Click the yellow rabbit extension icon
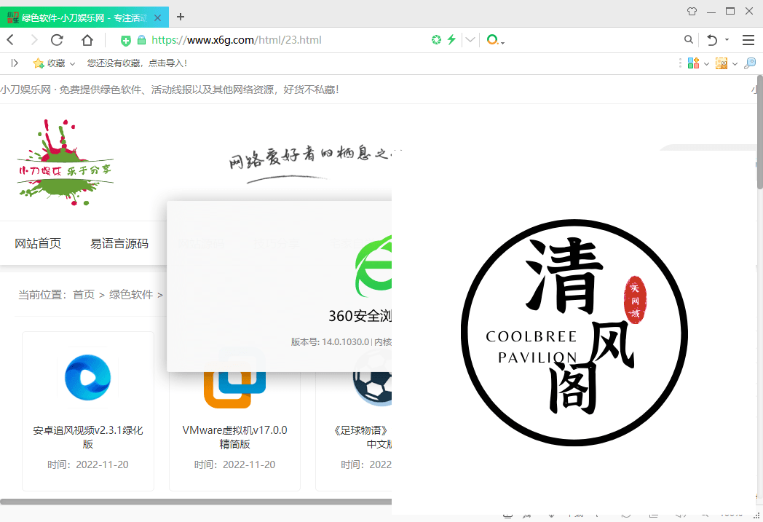The image size is (763, 522). click(x=722, y=63)
